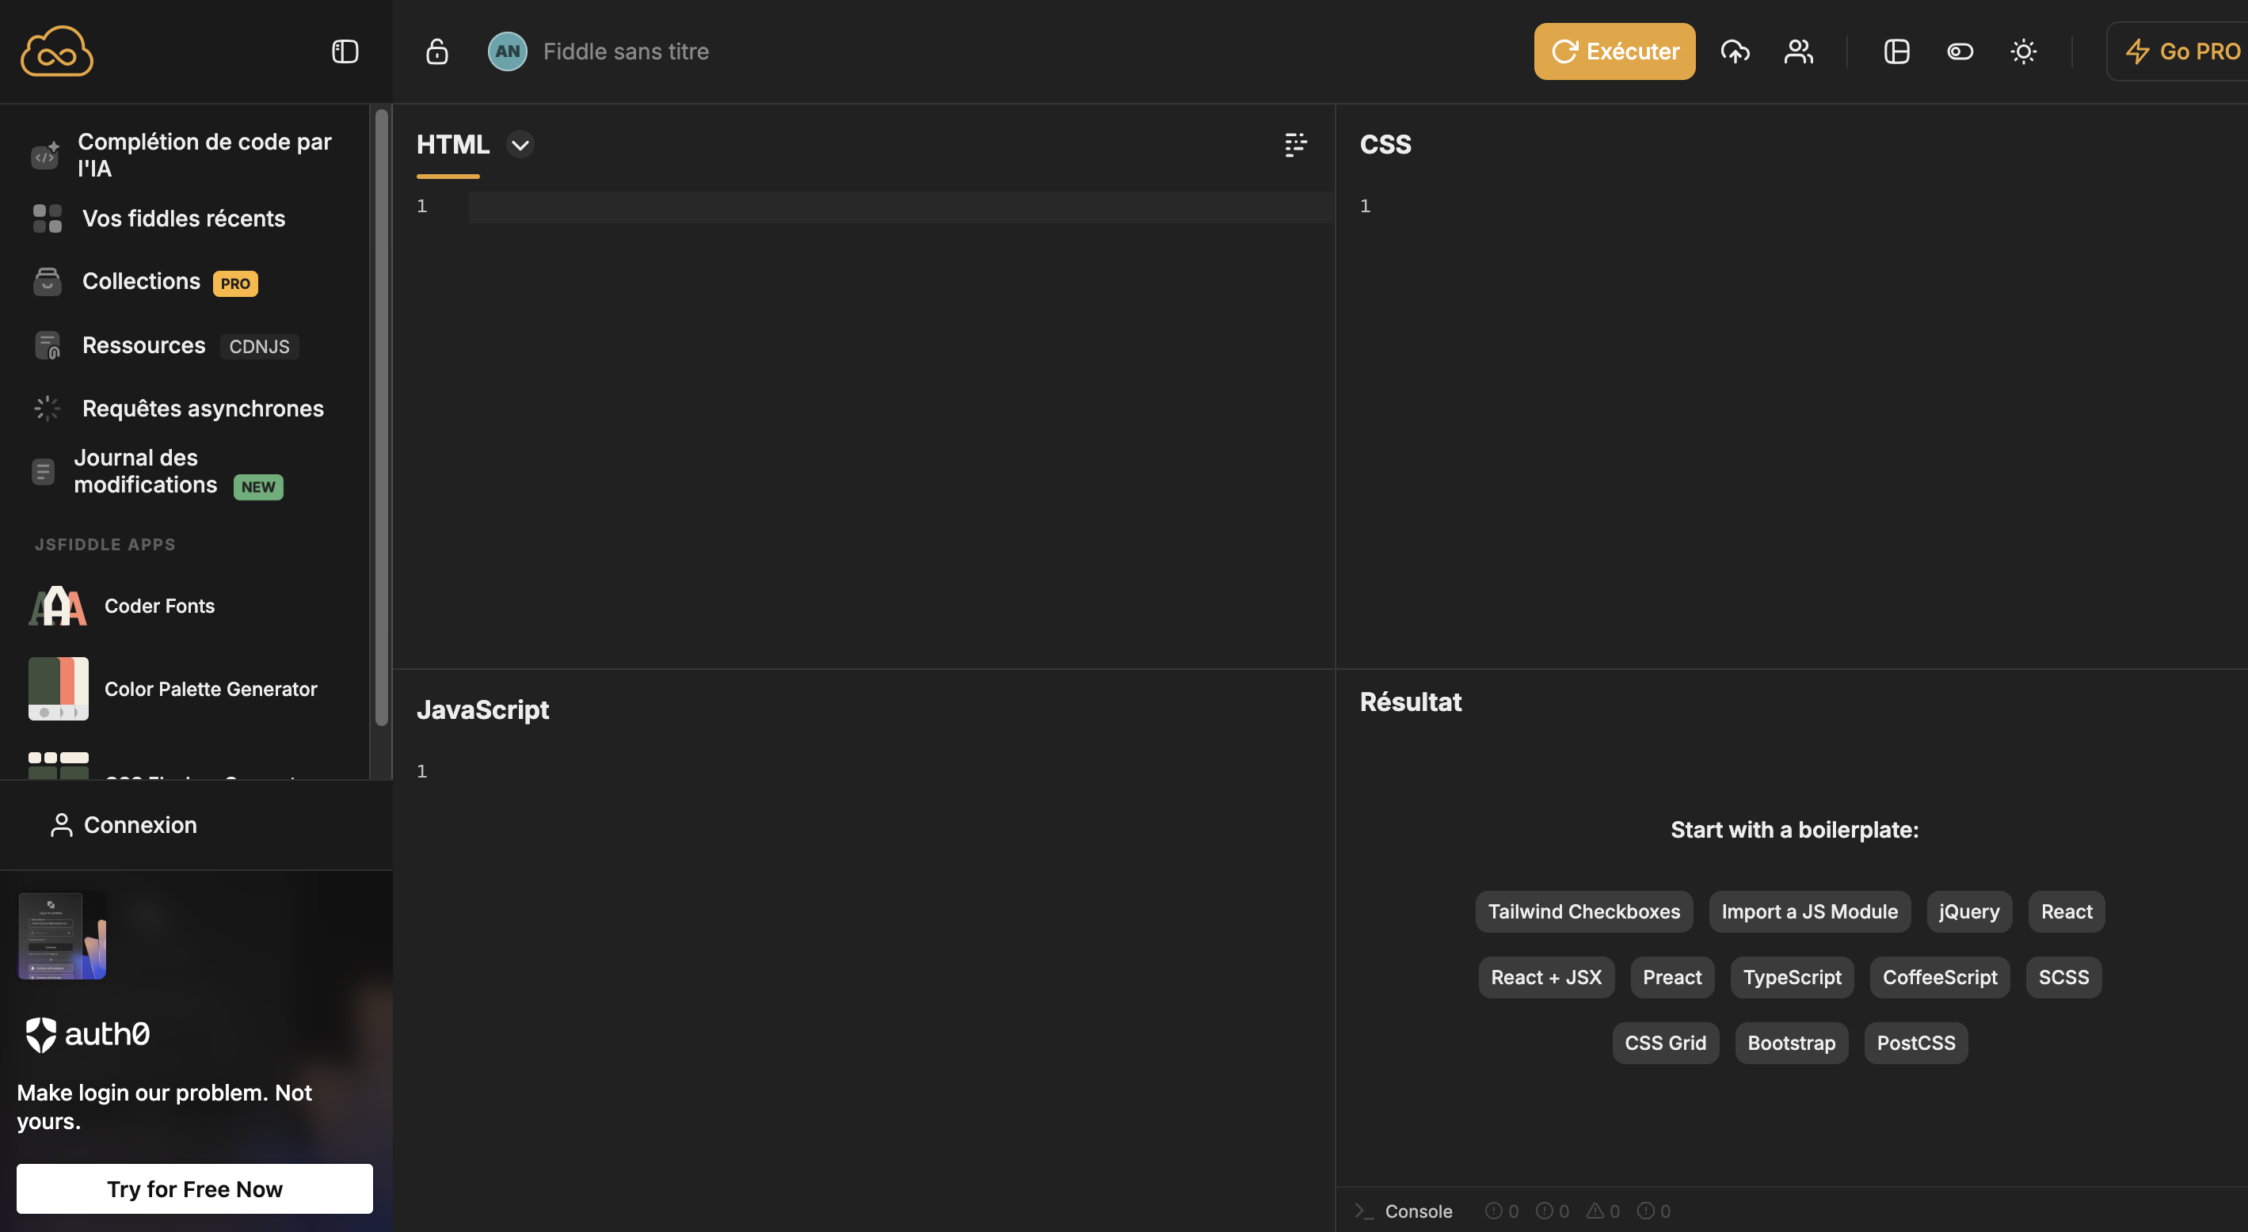Click the HTML tidy format icon
The height and width of the screenshot is (1232, 2248).
1296,145
